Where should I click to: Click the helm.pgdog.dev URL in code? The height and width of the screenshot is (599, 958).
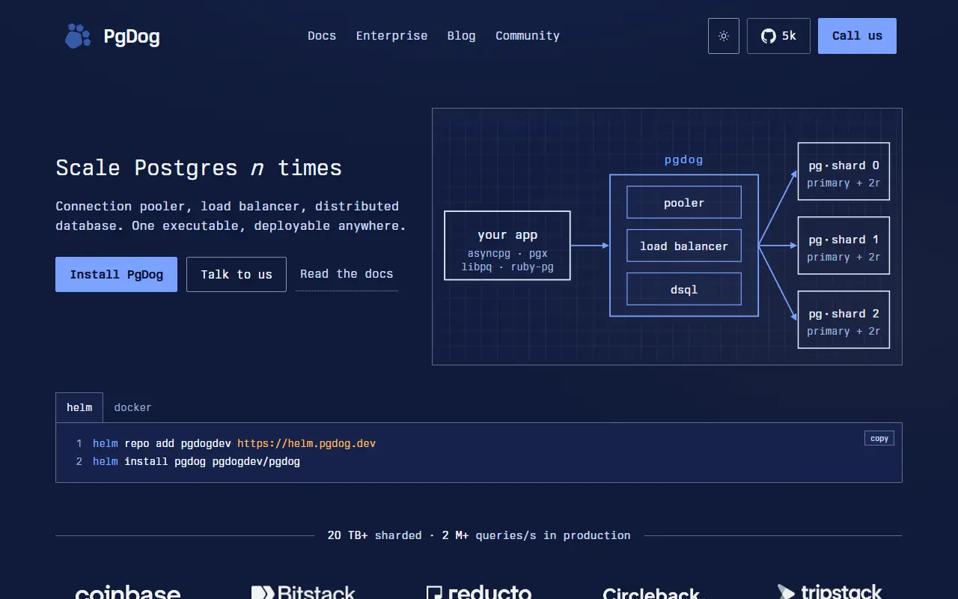307,443
